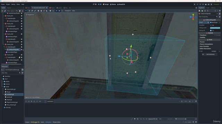
Task: Collapse the Puerta_001 tree node
Action: tap(4, 16)
